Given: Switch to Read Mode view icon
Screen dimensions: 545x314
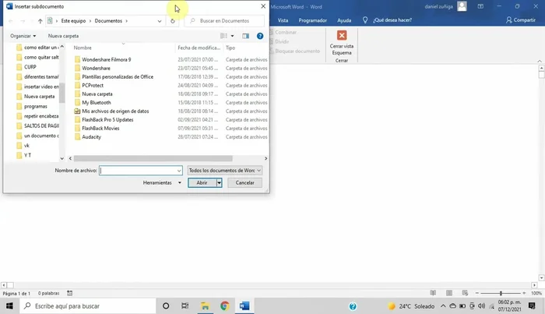Looking at the screenshot, I should coord(433,293).
